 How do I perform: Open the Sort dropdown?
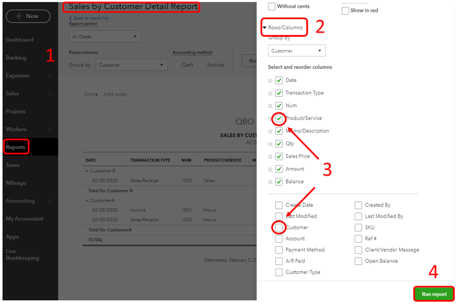click(x=91, y=95)
